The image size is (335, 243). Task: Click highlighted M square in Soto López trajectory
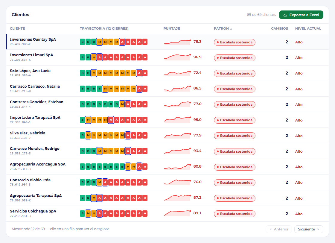94,73
